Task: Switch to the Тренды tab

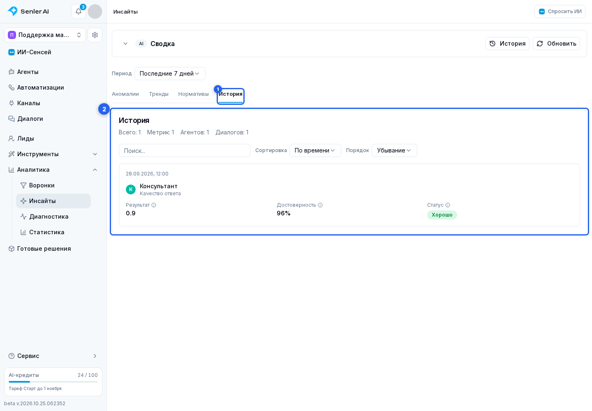Action: pyautogui.click(x=159, y=94)
